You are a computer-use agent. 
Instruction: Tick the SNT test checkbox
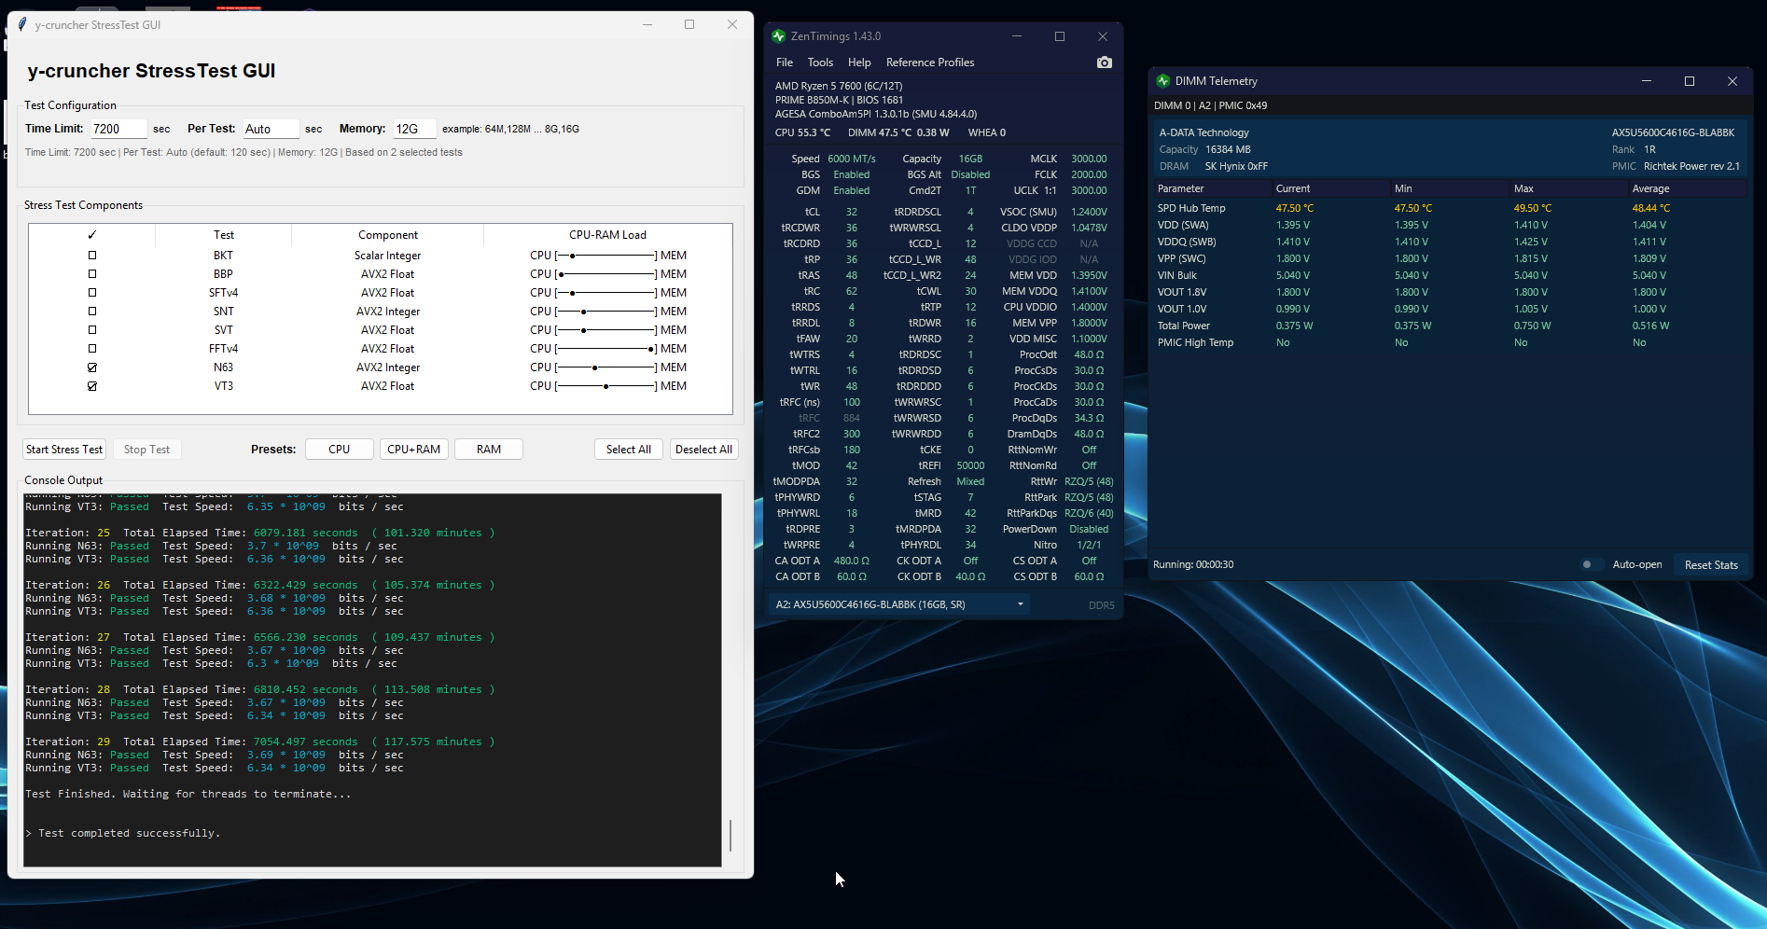coord(92,312)
